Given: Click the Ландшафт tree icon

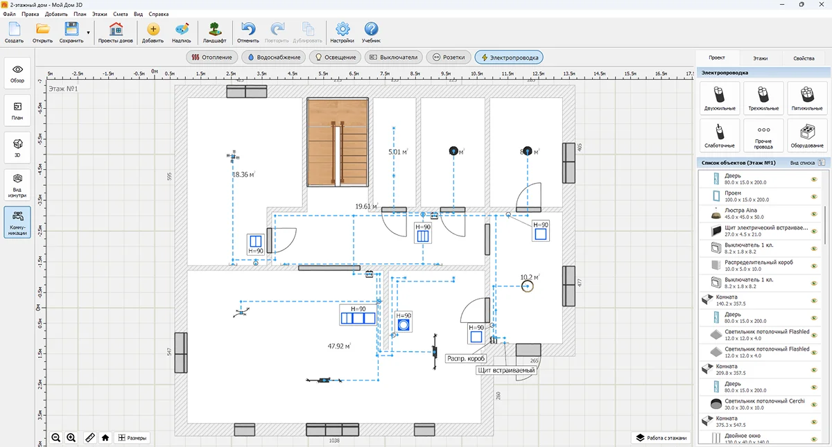Looking at the screenshot, I should pyautogui.click(x=215, y=32).
